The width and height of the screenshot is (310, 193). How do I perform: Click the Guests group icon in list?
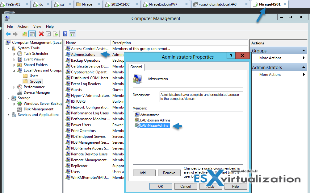(x=68, y=89)
